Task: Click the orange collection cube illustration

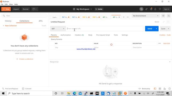Action: click(24, 37)
